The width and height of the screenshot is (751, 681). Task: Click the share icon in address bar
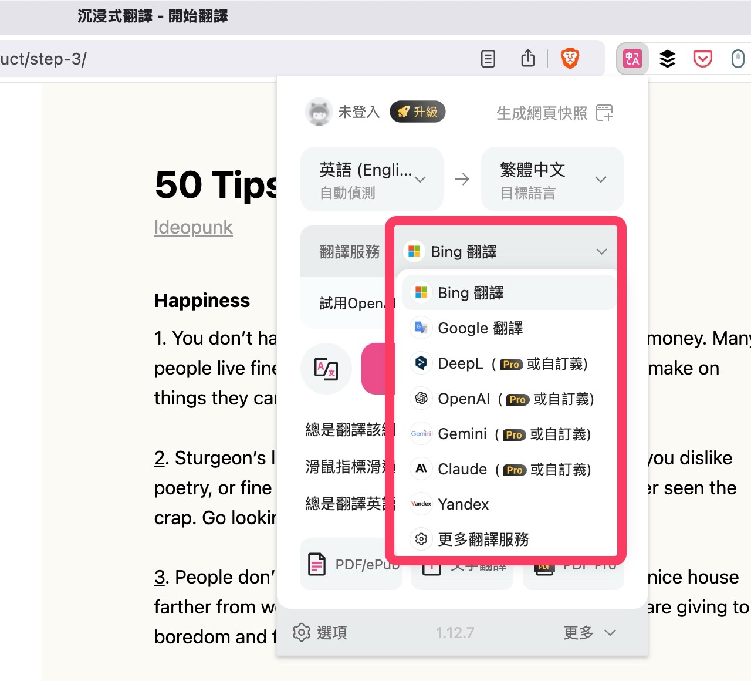[x=528, y=58]
